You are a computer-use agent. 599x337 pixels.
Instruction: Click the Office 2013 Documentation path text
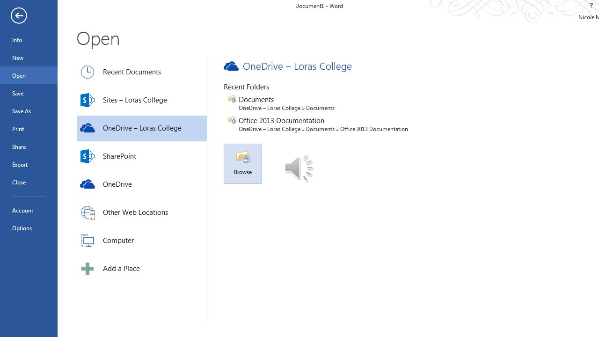point(323,129)
